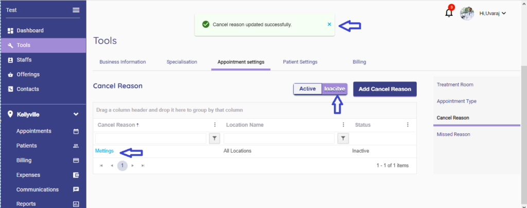Screen dimensions: 527x208
Task: Select Missed Reason in the right panel
Action: pyautogui.click(x=453, y=134)
